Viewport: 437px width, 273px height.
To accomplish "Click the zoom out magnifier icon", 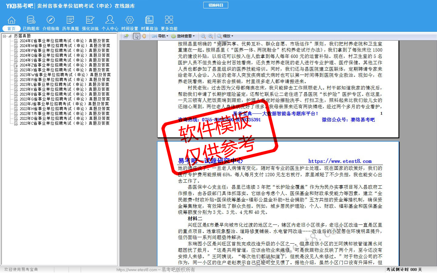I will click(x=203, y=36).
